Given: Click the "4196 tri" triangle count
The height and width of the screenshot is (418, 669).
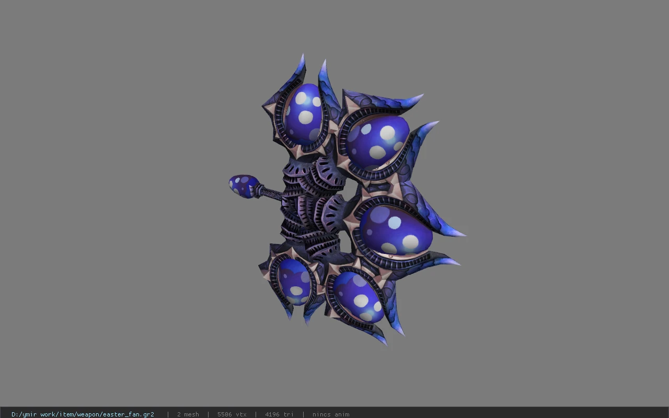Looking at the screenshot, I should point(279,414).
